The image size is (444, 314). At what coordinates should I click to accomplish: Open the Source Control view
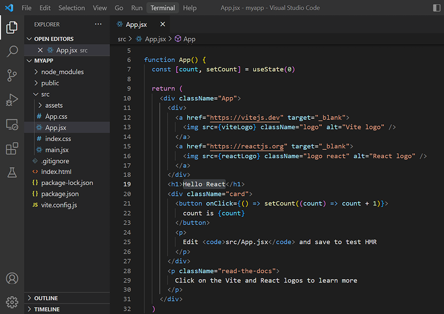(12, 75)
